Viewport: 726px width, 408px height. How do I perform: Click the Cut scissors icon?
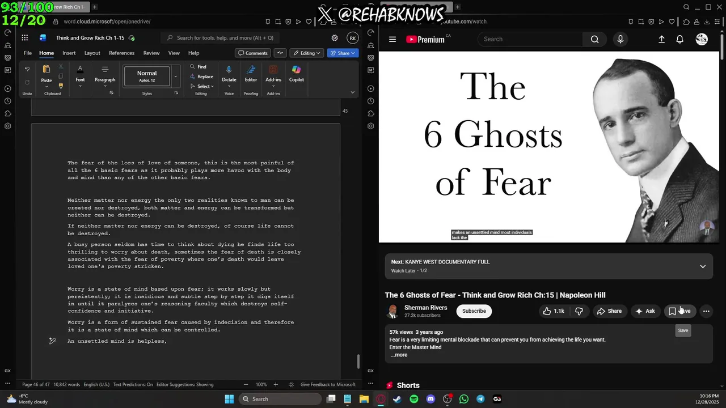[x=61, y=67]
